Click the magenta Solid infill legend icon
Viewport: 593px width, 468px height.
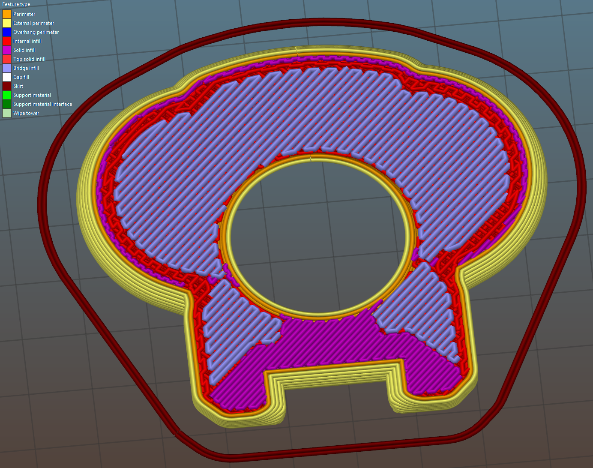(x=7, y=50)
